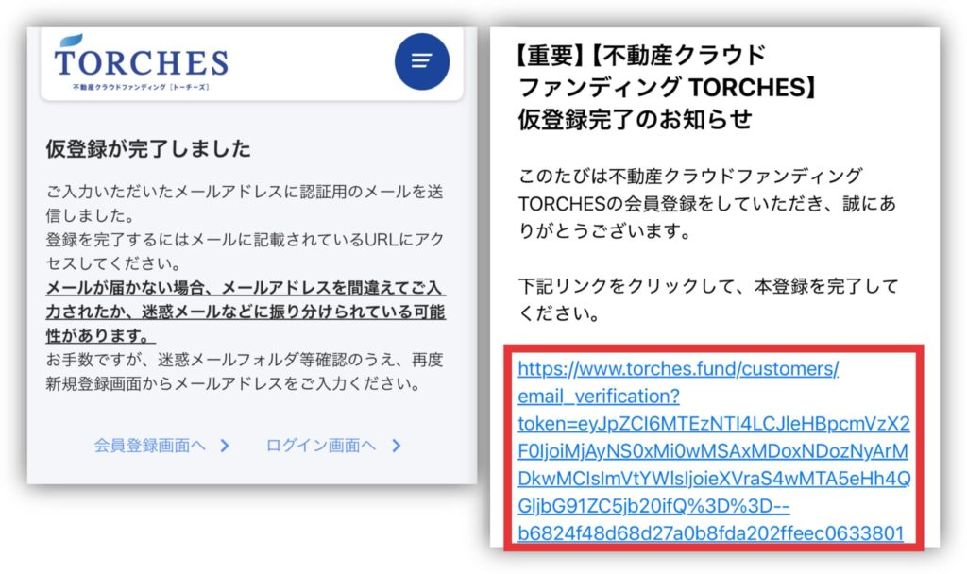Go to 会員登録画面へ link
Viewport: 967px width, 574px height.
point(150,446)
